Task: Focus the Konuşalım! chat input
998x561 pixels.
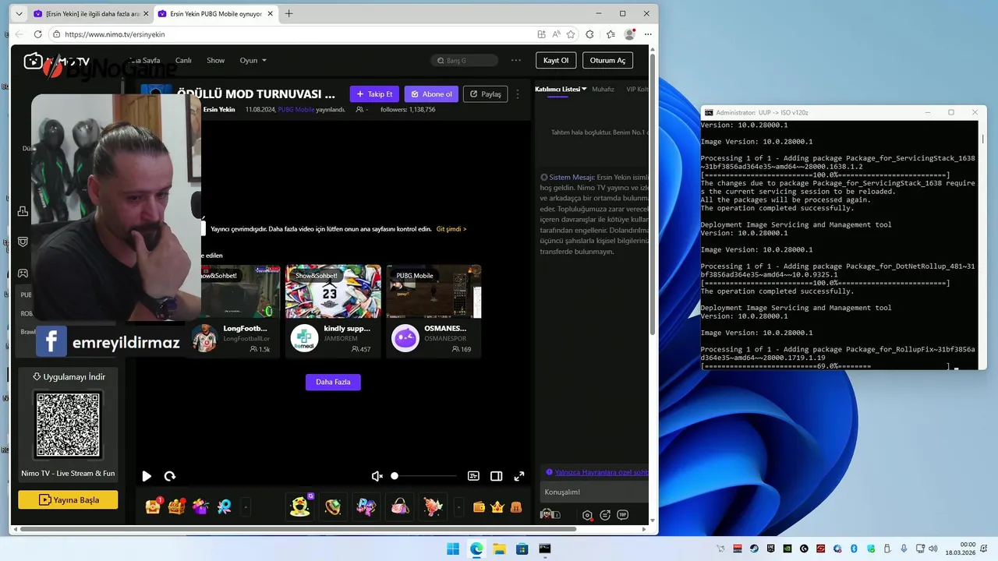Action: tap(594, 492)
